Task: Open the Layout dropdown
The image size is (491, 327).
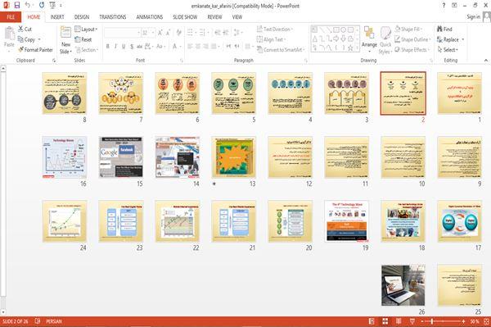Action: [86, 30]
